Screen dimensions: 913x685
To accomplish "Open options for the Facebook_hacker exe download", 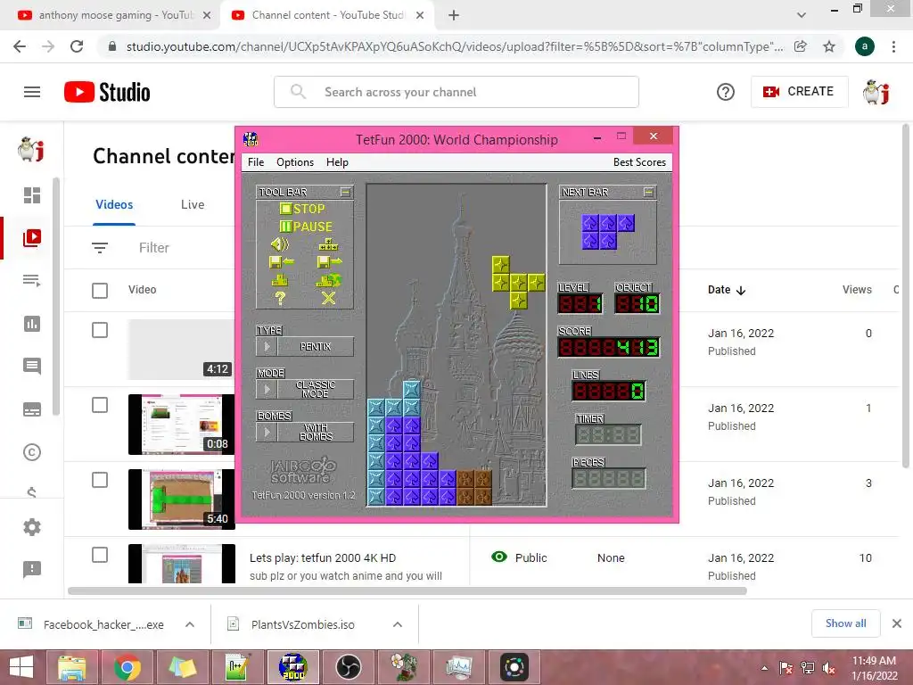I will pyautogui.click(x=190, y=624).
